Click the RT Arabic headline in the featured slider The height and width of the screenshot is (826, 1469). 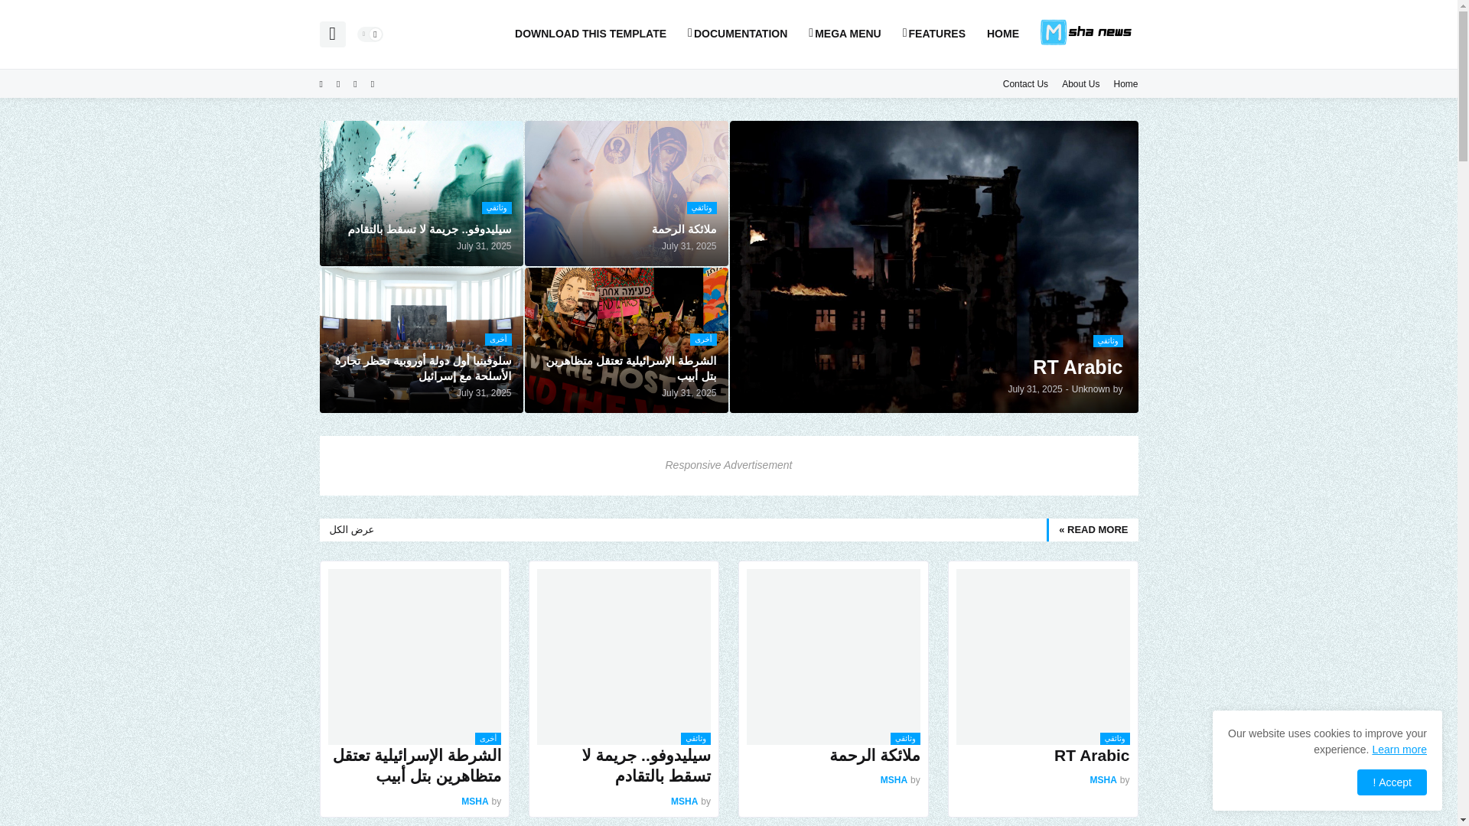tap(1077, 367)
